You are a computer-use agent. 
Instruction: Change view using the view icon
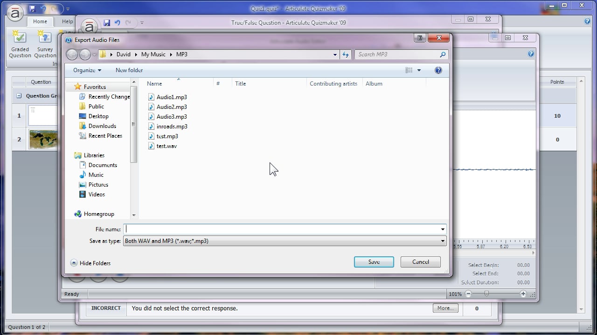click(409, 70)
